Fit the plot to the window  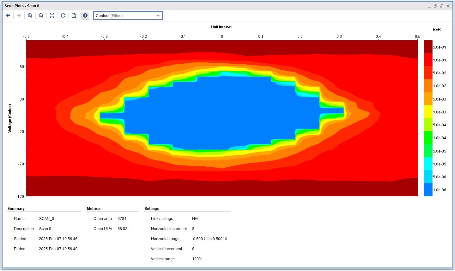[52, 15]
